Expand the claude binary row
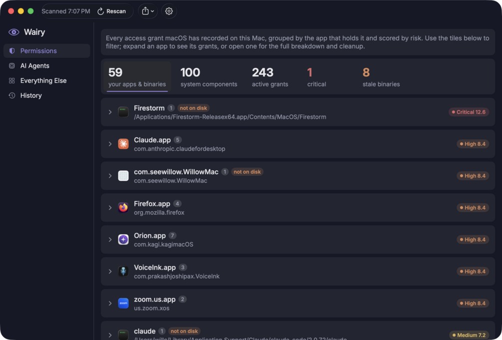Viewport: 502px width, 340px height. coord(110,335)
